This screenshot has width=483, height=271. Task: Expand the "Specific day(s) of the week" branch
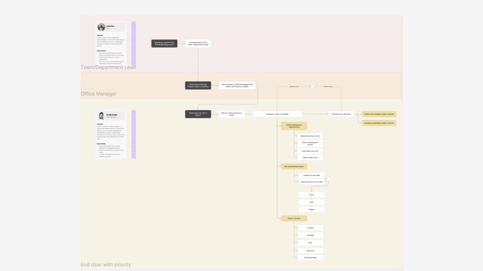coord(312,182)
